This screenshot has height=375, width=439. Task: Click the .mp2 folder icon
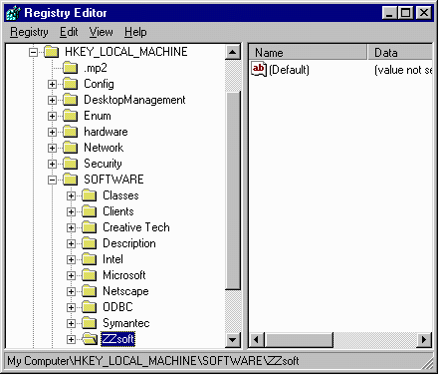click(x=71, y=68)
